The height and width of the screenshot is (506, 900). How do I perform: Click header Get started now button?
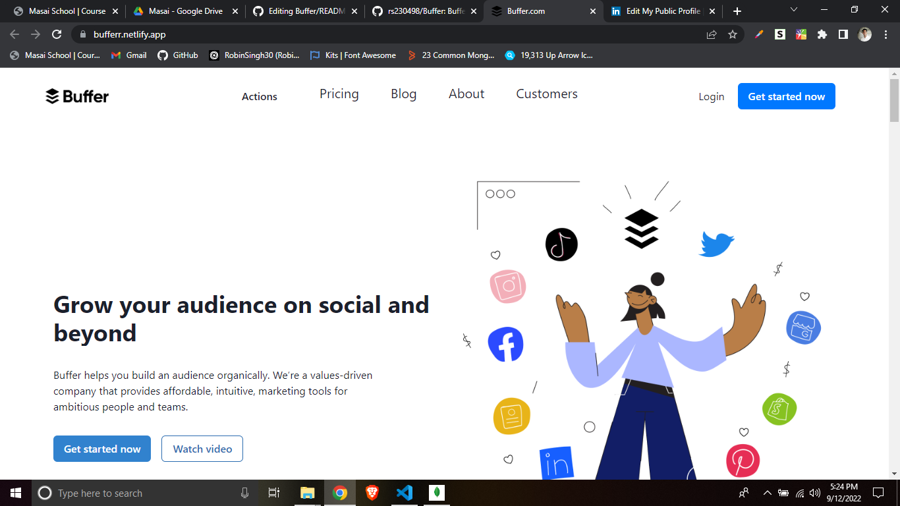coord(787,96)
